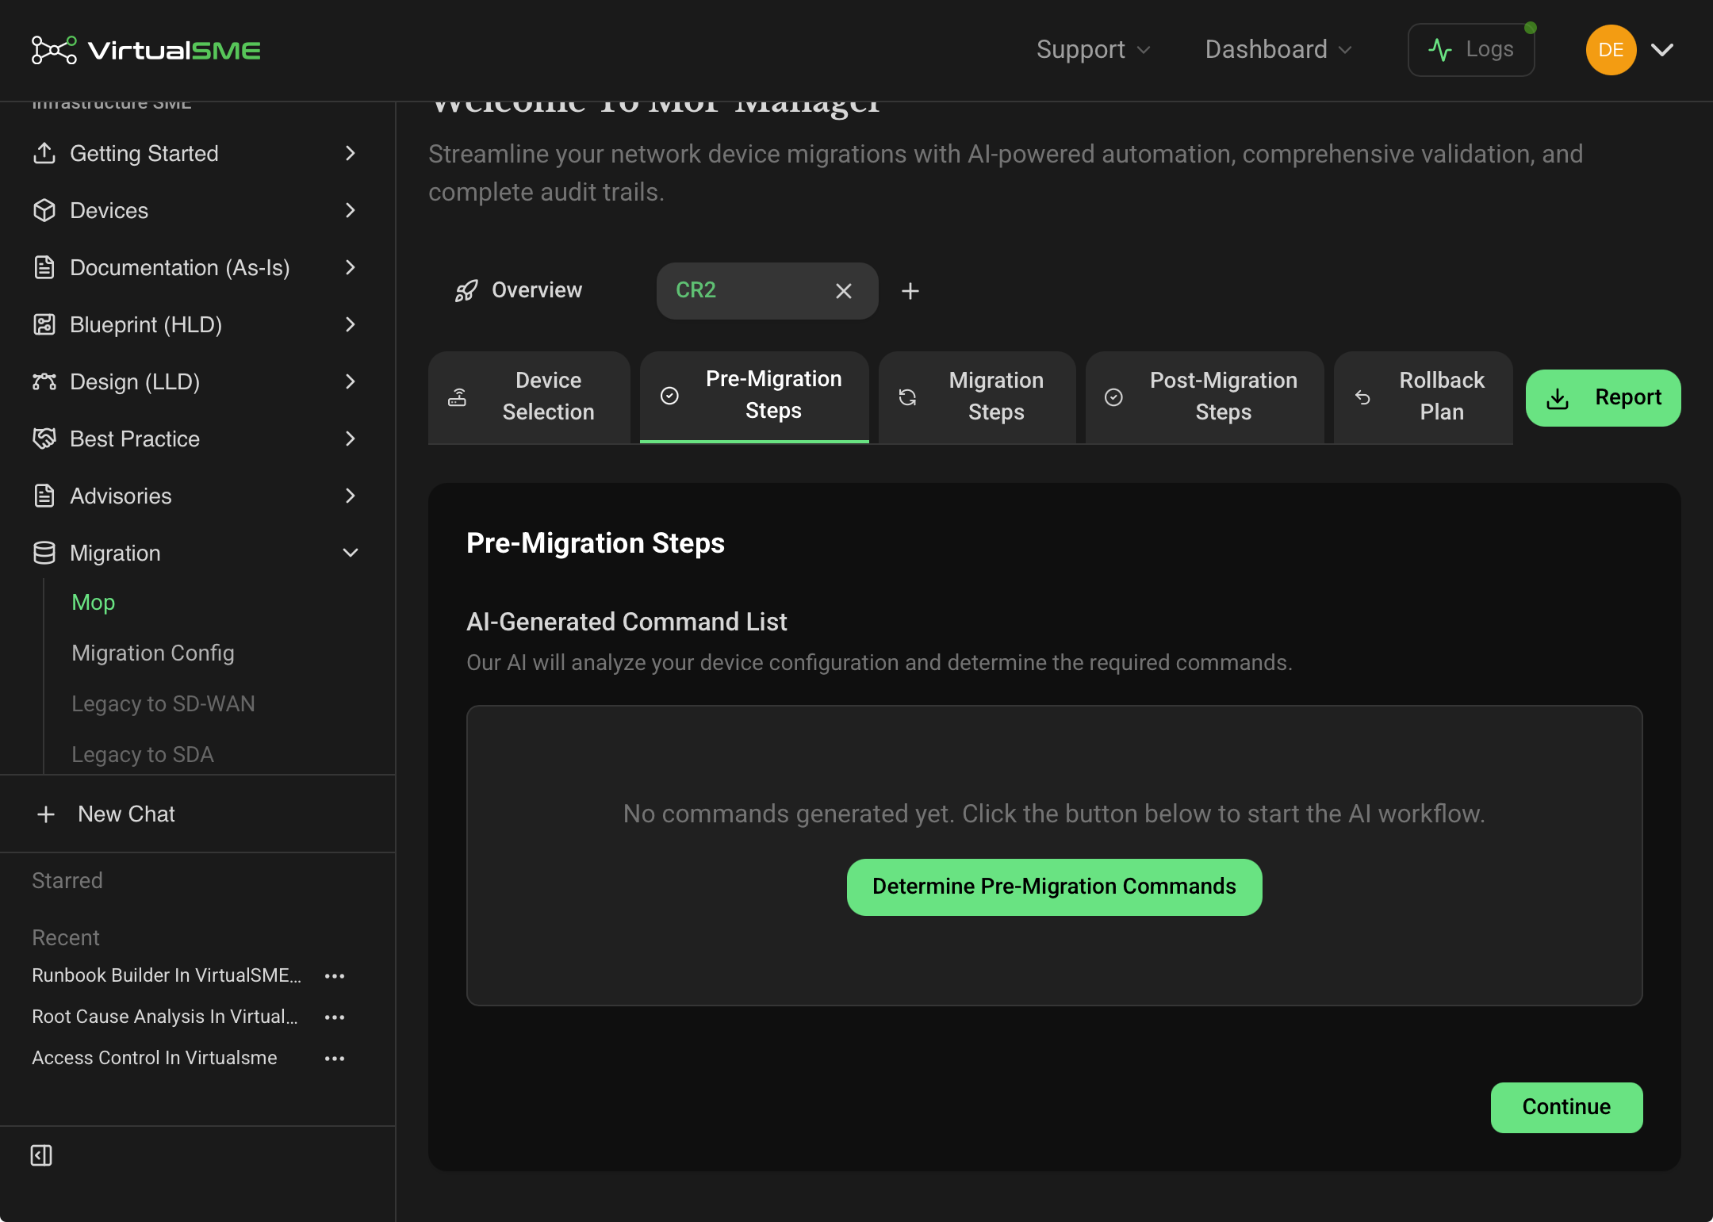Viewport: 1713px width, 1222px height.
Task: Open the Device Selection tab
Action: pos(529,397)
